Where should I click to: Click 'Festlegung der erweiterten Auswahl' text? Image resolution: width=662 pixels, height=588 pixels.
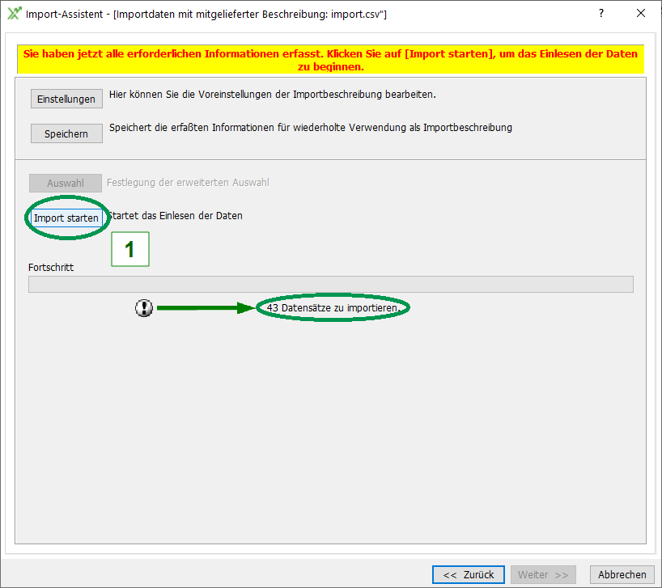[188, 183]
